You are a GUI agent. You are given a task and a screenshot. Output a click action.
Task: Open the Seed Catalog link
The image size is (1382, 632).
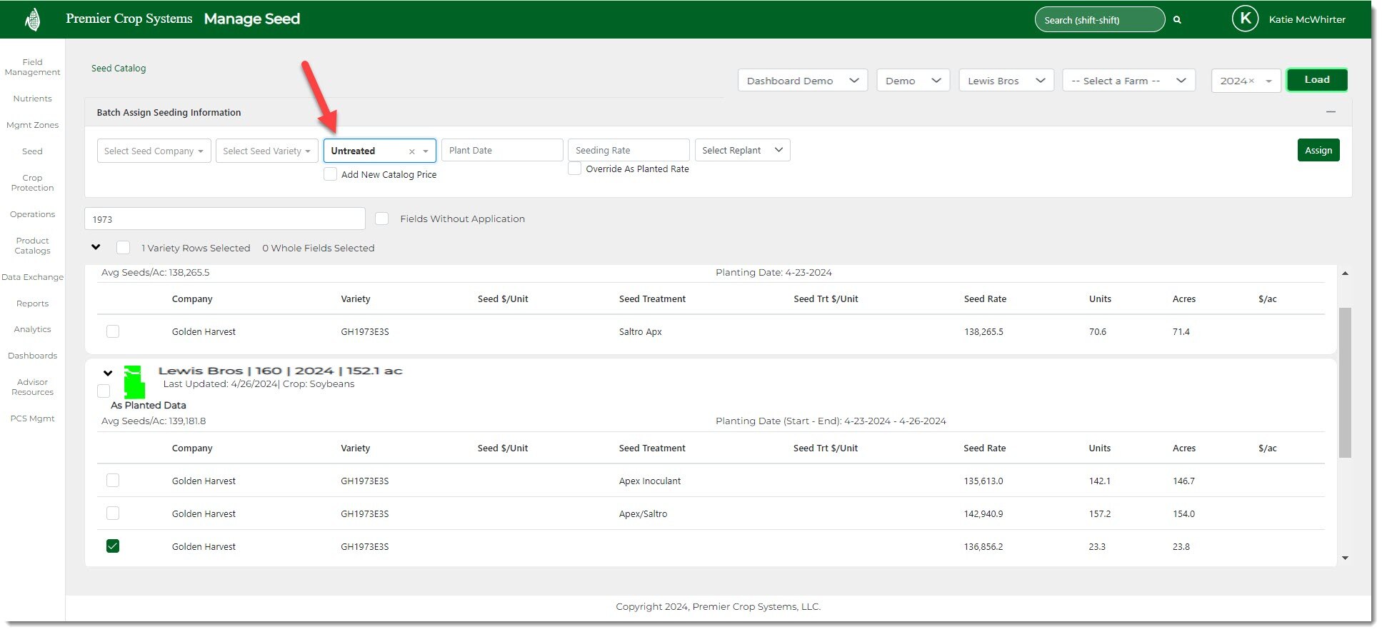click(119, 69)
